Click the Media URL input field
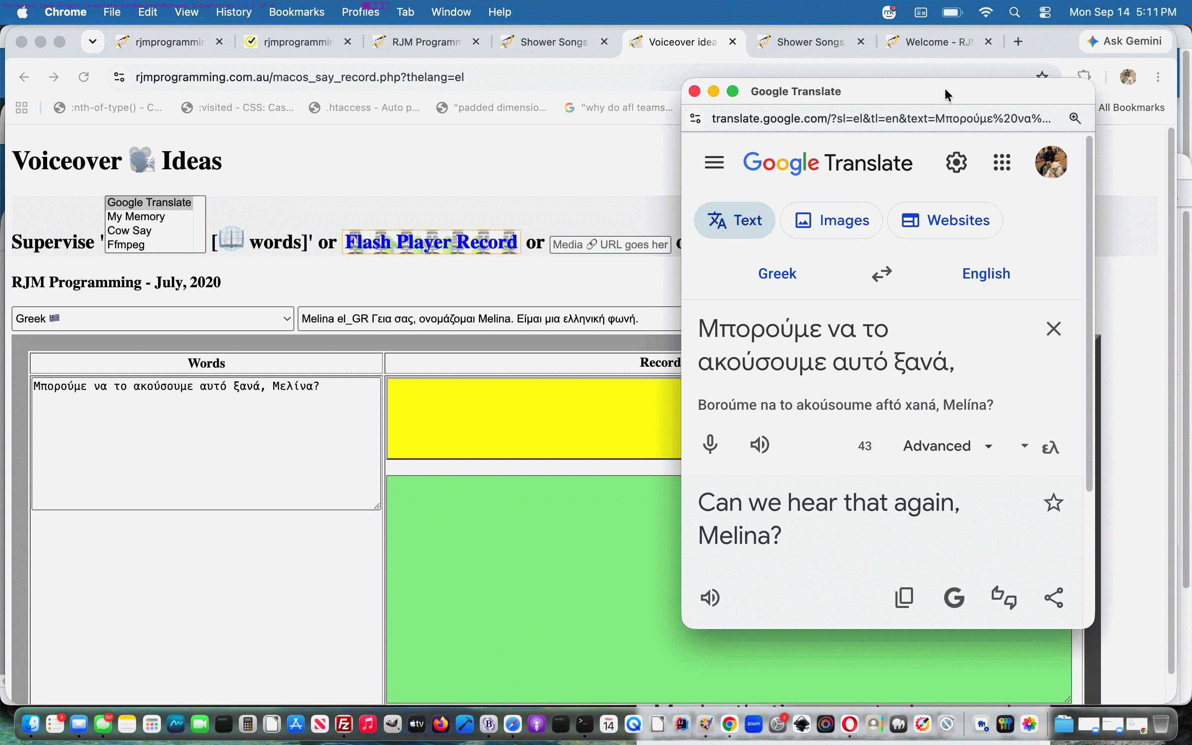The image size is (1192, 745). 610,244
